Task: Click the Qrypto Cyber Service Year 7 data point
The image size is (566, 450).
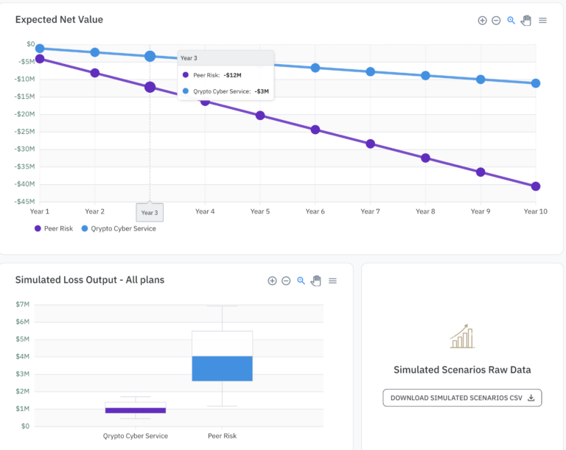Action: [370, 71]
